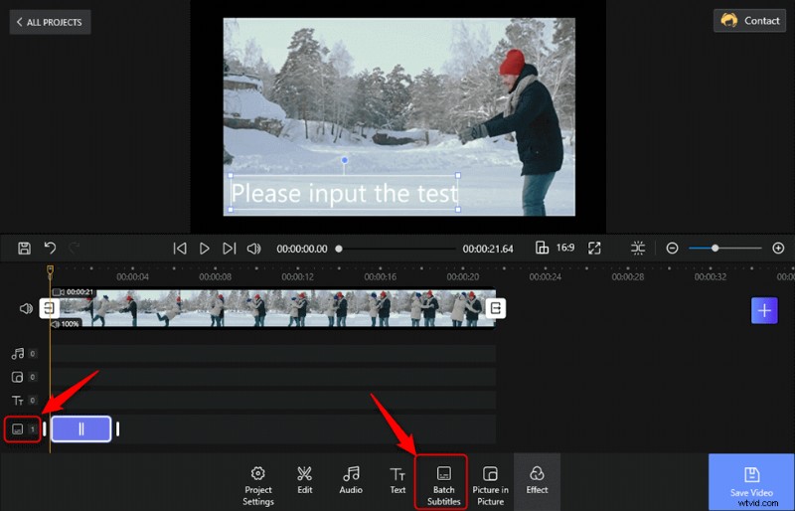Image resolution: width=795 pixels, height=511 pixels.
Task: Undo the last action
Action: pyautogui.click(x=50, y=249)
